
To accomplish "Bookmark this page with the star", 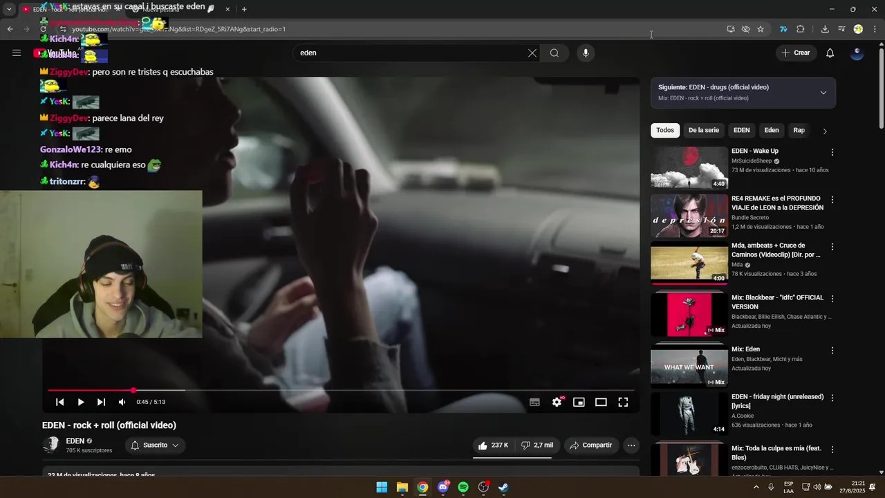I will (x=761, y=29).
